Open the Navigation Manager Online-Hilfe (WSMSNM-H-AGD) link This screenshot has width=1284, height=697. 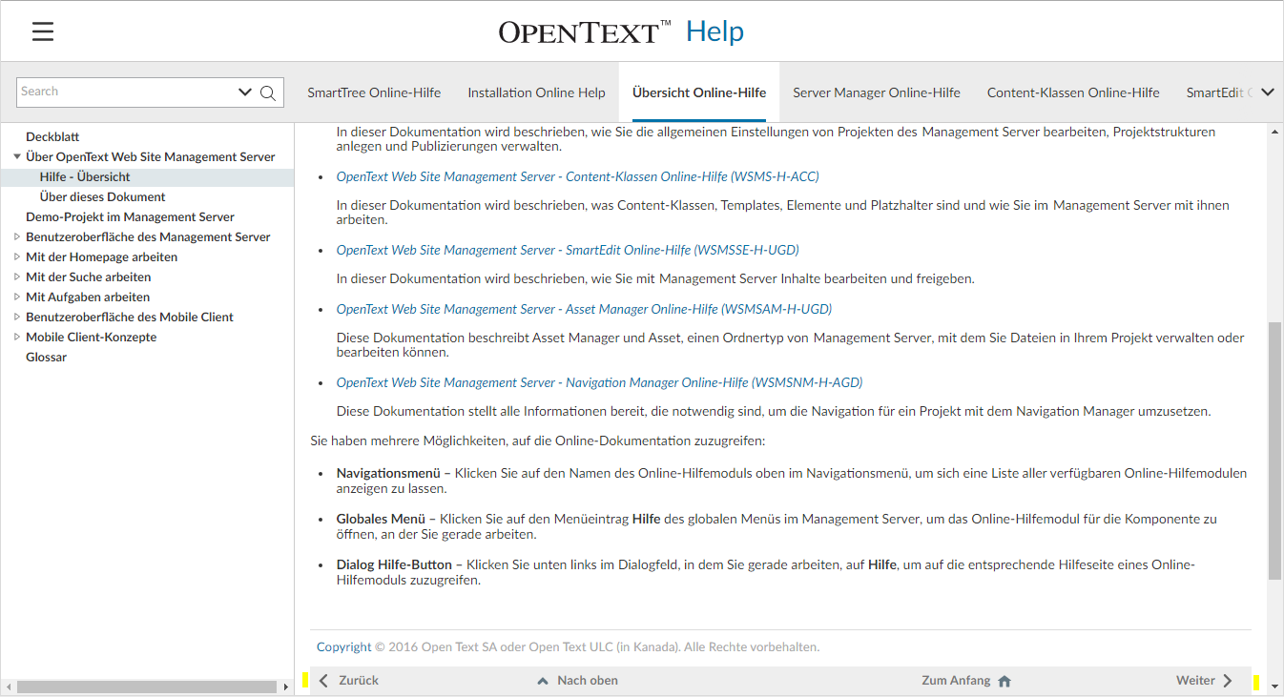pos(599,382)
